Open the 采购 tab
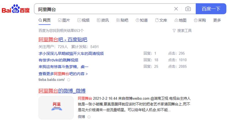The height and width of the screenshot is (121, 228). 200,20
